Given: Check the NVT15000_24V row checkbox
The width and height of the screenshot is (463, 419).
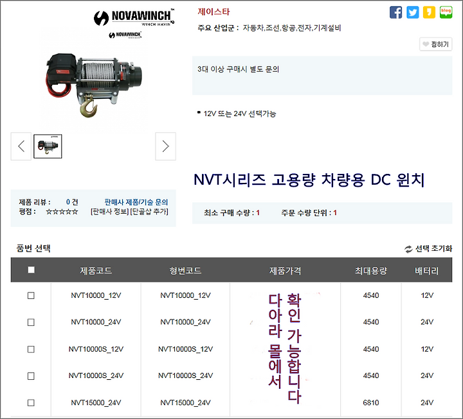Looking at the screenshot, I should point(31,403).
